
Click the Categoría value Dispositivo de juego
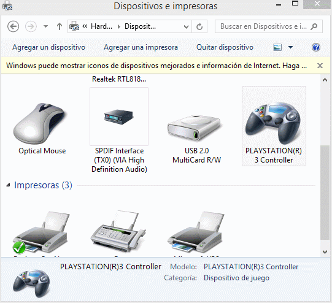[x=236, y=278]
